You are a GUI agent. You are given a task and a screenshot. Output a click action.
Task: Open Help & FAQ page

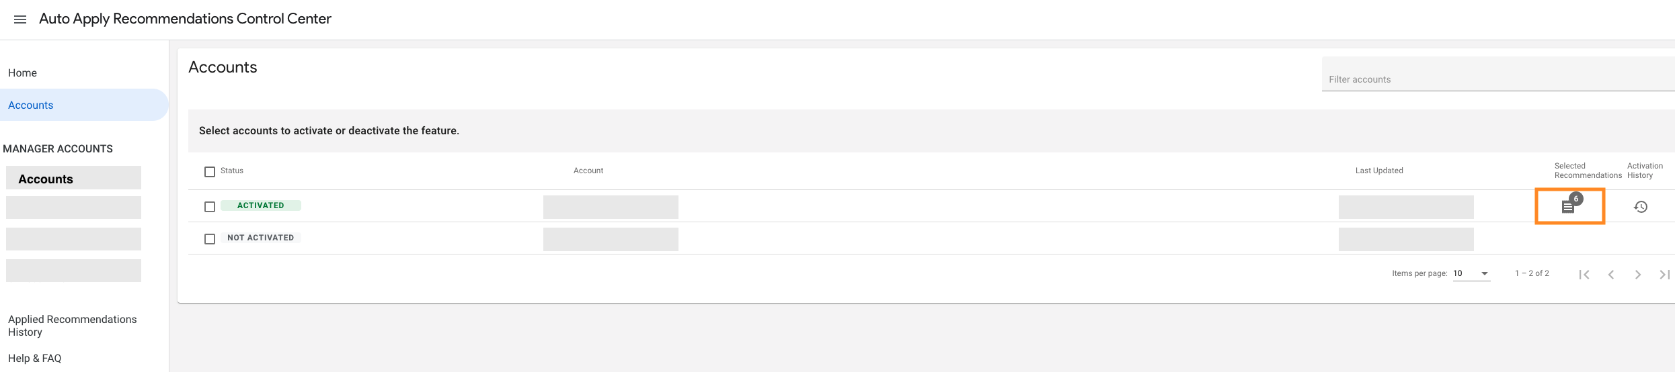pos(35,358)
